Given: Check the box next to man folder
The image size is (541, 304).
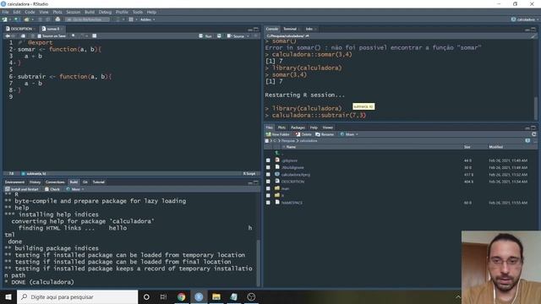Looking at the screenshot, I should [268, 188].
